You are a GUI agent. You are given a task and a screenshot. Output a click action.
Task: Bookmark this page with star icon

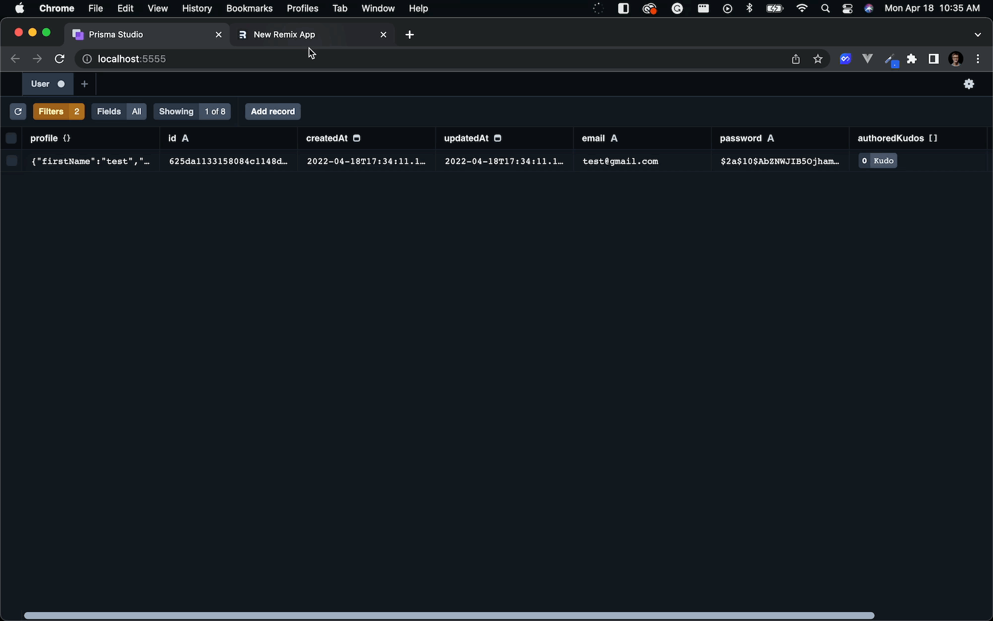coord(818,59)
